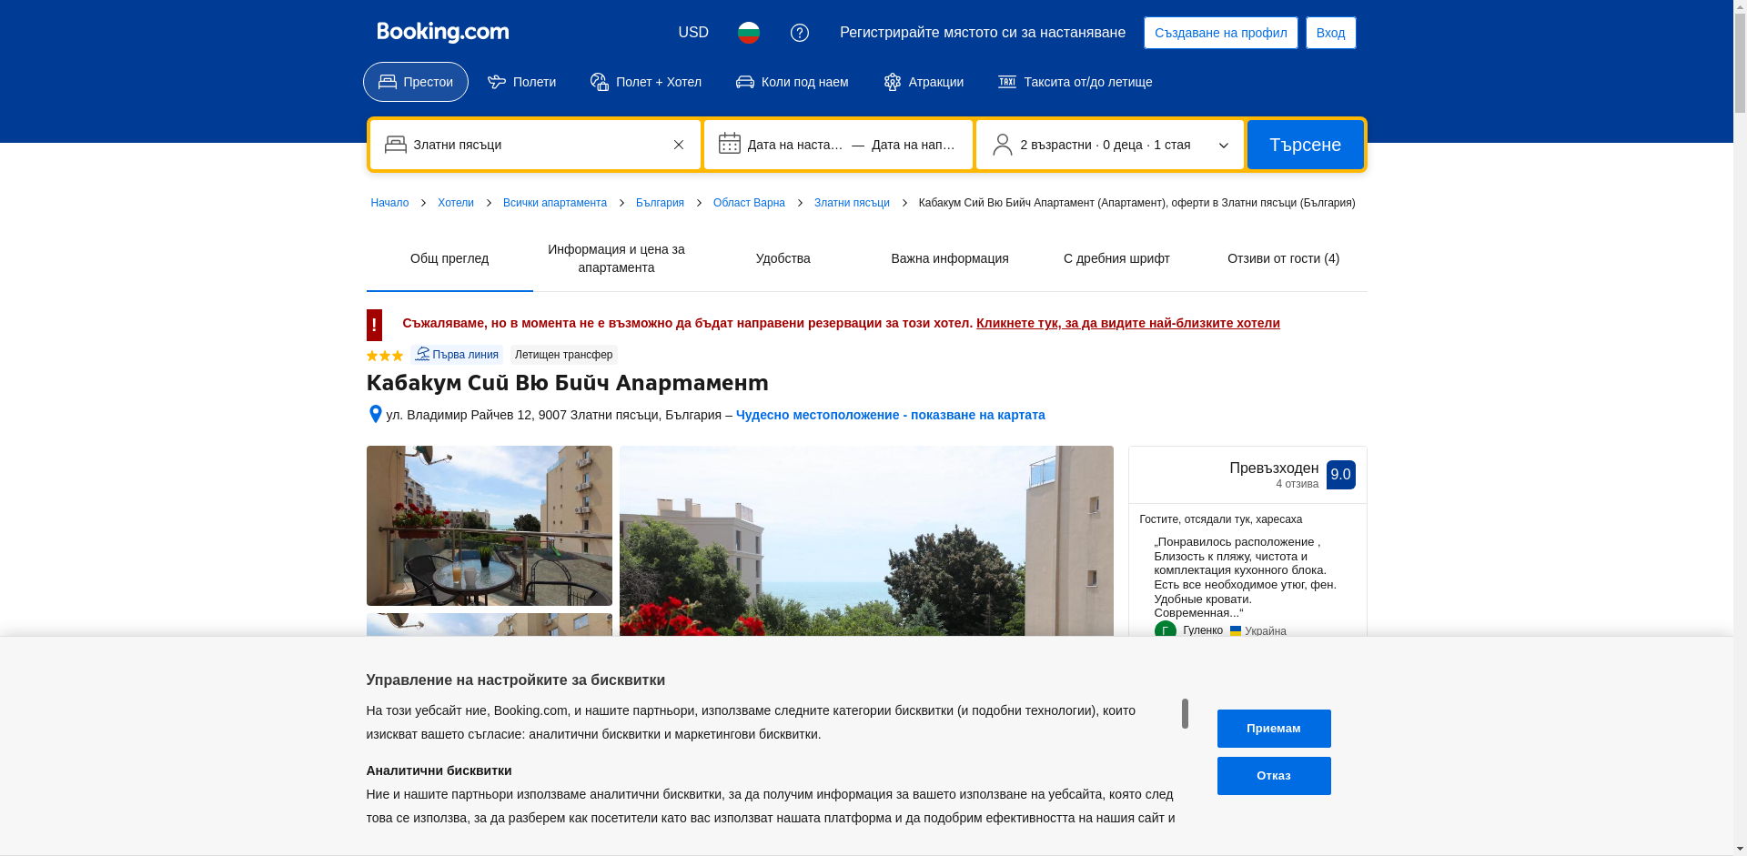This screenshot has width=1747, height=856.
Task: Switch to the Удобства tab
Action: [x=783, y=258]
